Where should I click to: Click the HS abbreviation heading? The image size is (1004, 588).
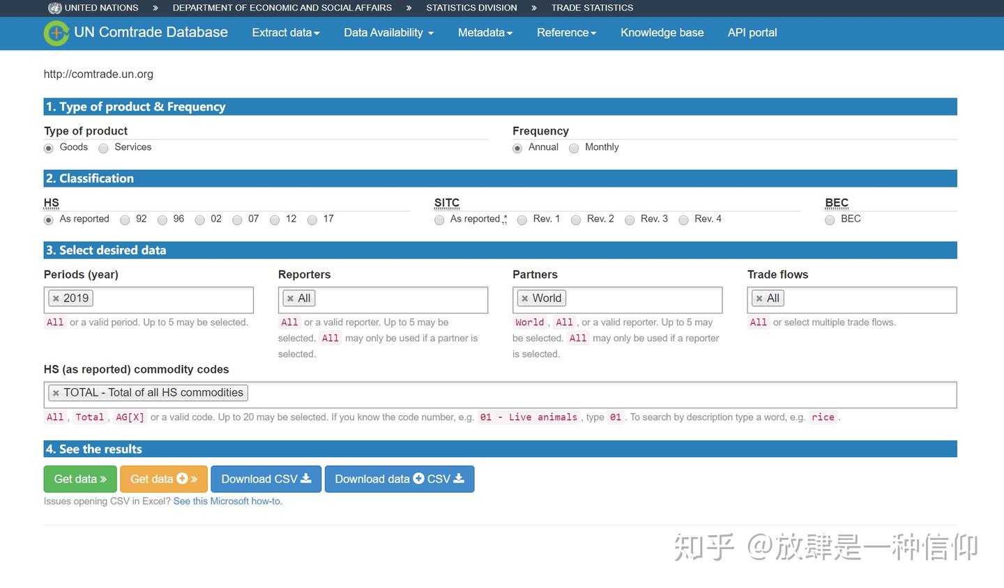point(52,203)
